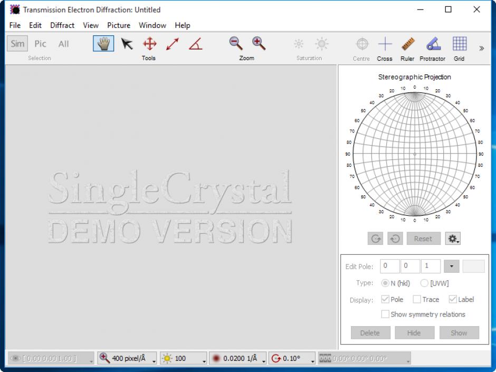This screenshot has height=372, width=496.
Task: Toggle the Pole display checkbox
Action: (385, 299)
